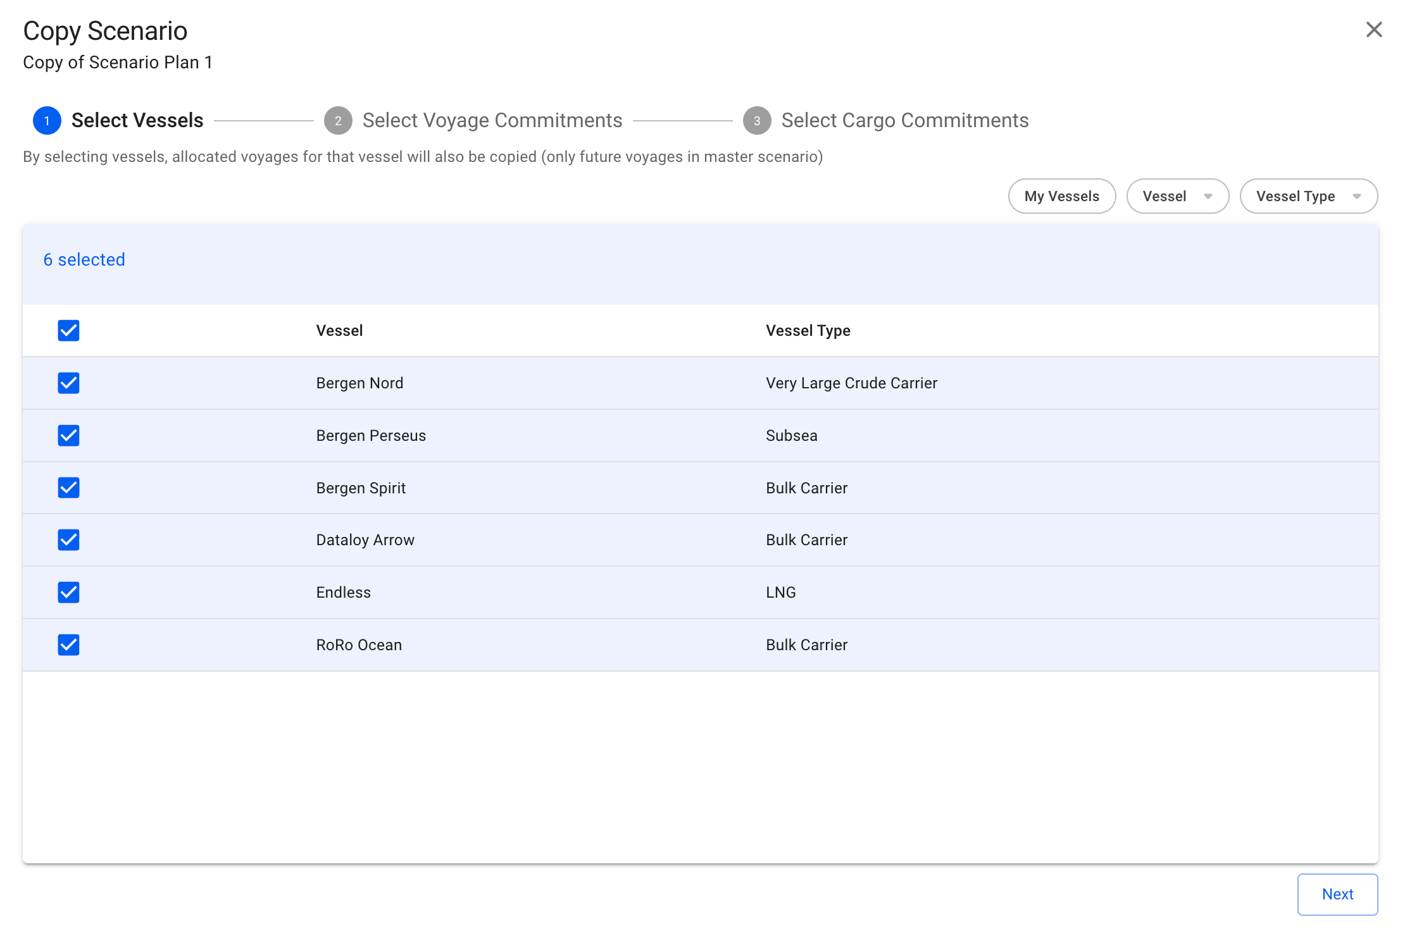Click step 1 circle icon
This screenshot has height=931, width=1405.
tap(47, 121)
